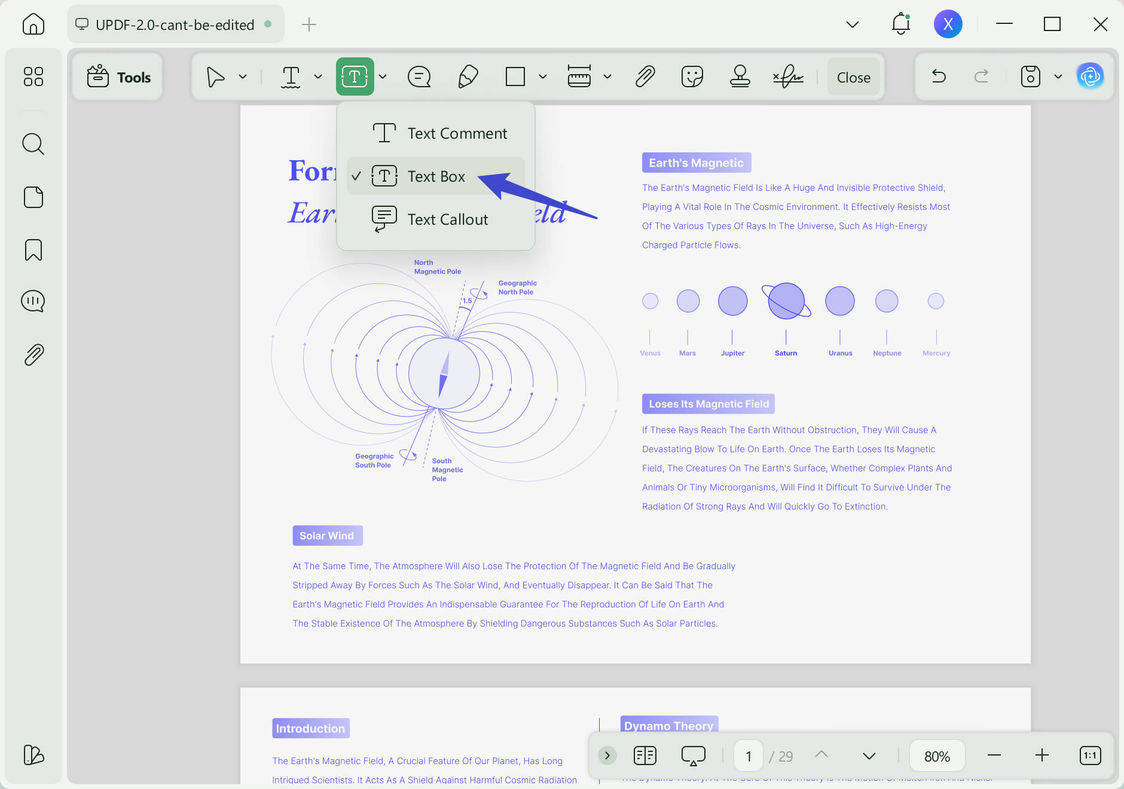Select the sticky note comment tool
The width and height of the screenshot is (1124, 789).
(419, 77)
